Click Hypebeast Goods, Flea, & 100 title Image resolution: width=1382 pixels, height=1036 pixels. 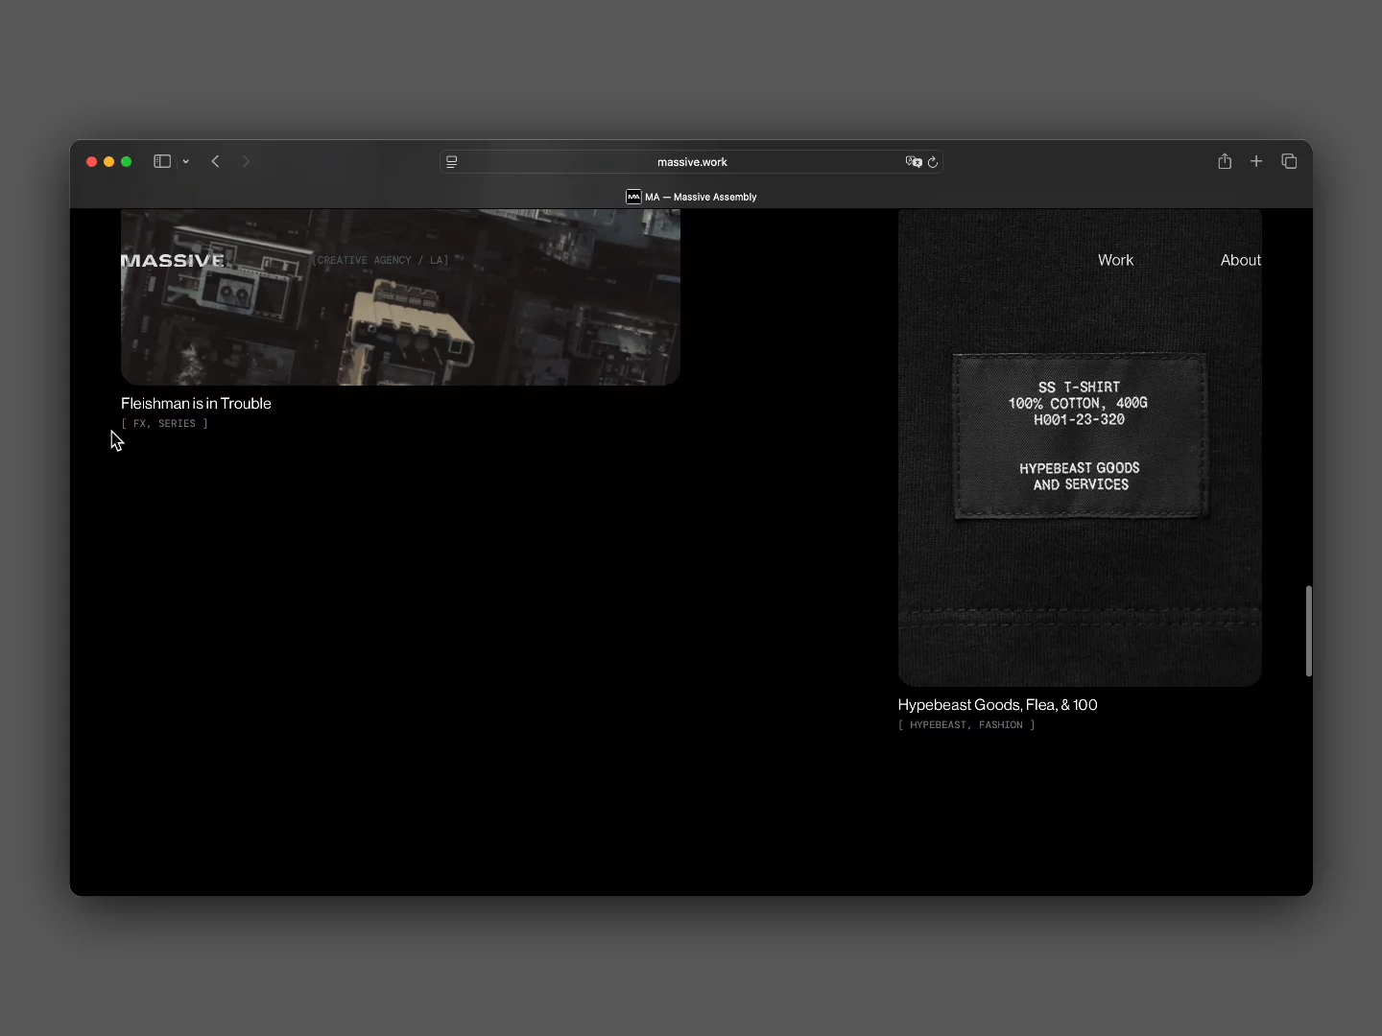(x=998, y=705)
